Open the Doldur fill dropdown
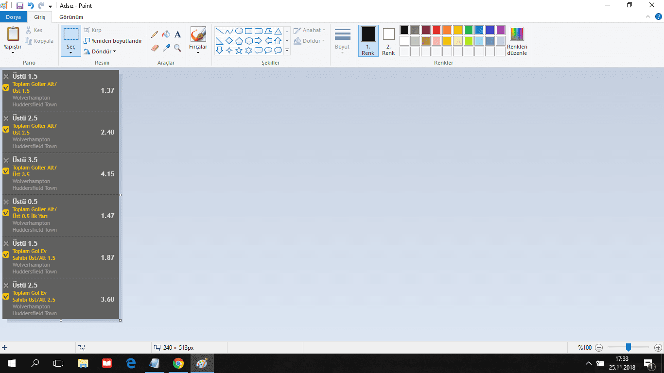664x373 pixels. coord(310,41)
